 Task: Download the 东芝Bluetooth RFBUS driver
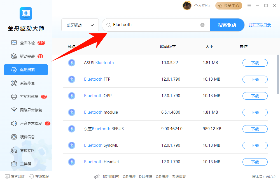click(x=255, y=129)
